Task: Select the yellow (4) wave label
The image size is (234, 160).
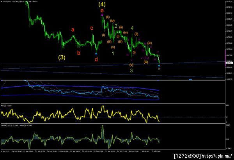Action: pyautogui.click(x=102, y=4)
